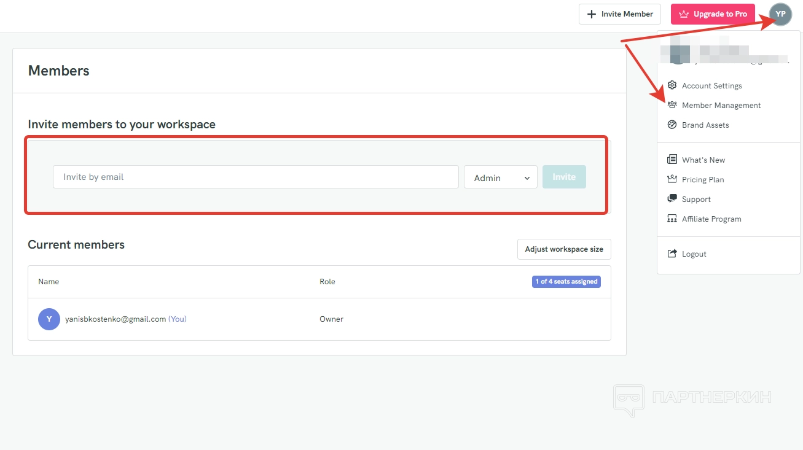803x450 pixels.
Task: Open the YP profile avatar menu
Action: 780,14
